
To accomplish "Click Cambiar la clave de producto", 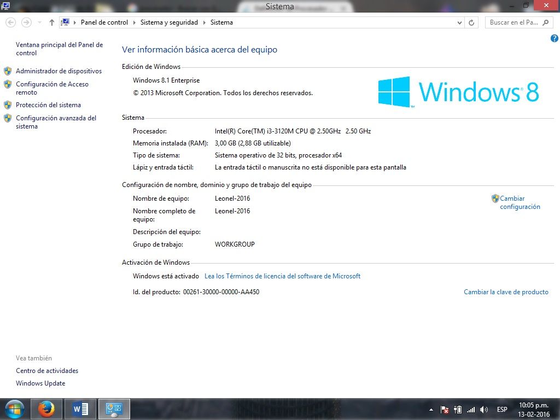I will [506, 292].
